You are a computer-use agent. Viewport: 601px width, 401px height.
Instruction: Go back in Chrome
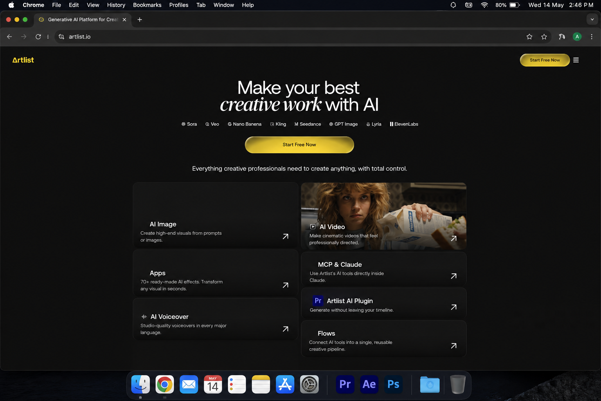click(10, 37)
